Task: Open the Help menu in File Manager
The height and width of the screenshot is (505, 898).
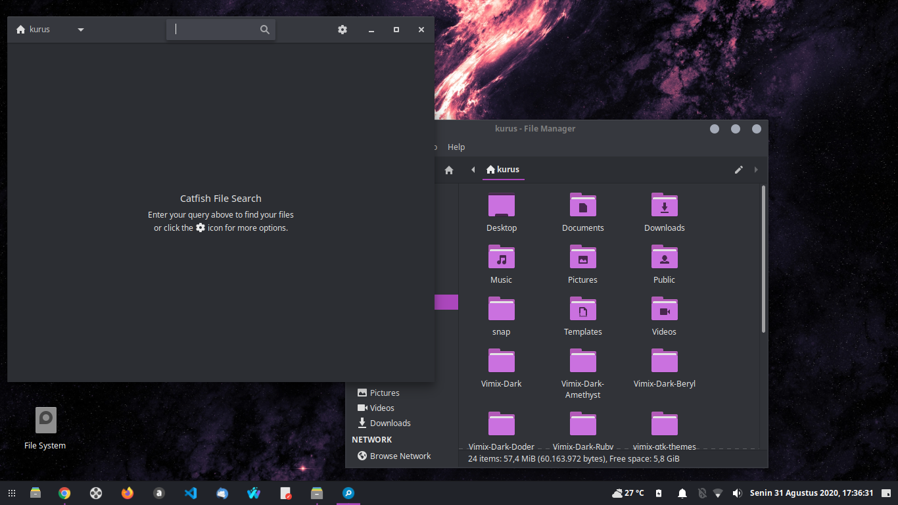Action: point(456,147)
